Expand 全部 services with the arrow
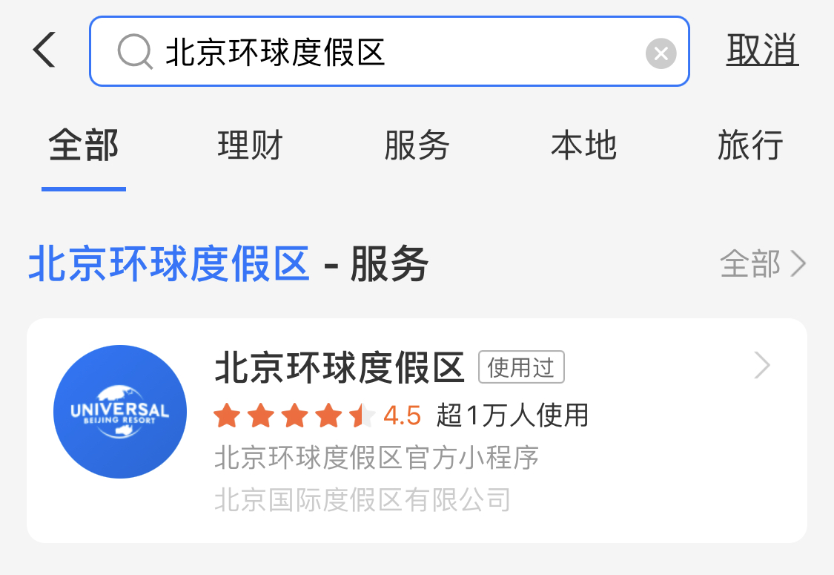Image resolution: width=834 pixels, height=575 pixels. (798, 263)
